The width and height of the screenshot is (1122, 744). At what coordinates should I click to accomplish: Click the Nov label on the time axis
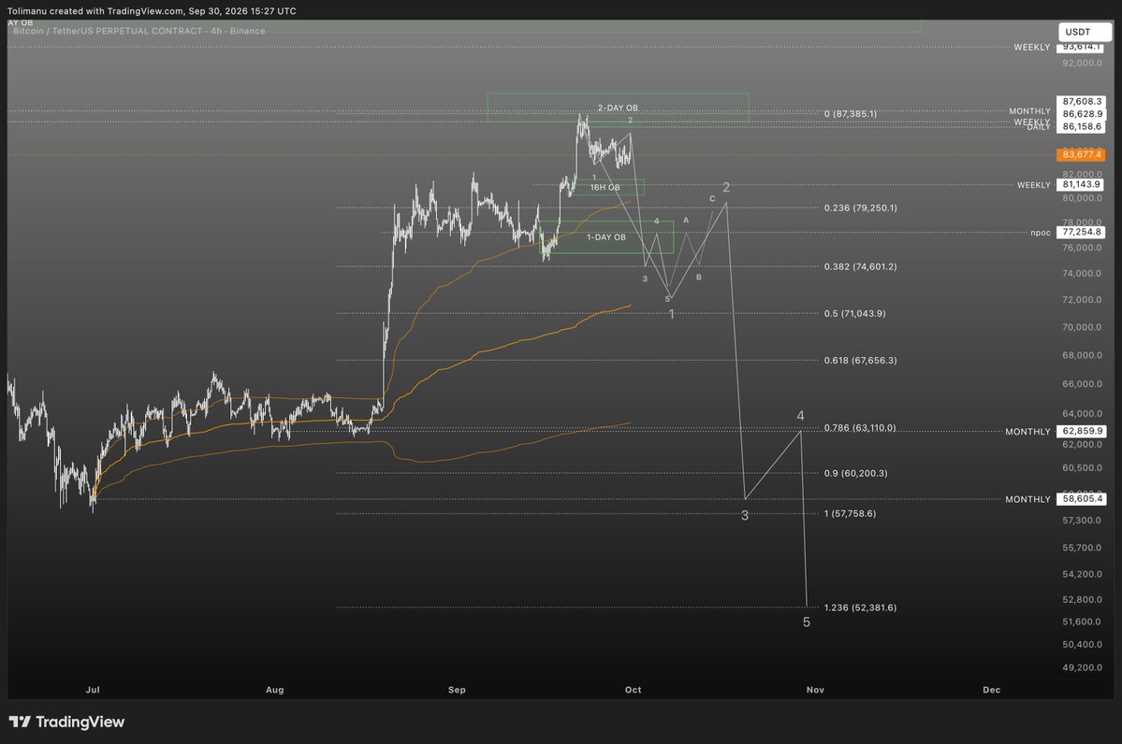[x=815, y=690]
